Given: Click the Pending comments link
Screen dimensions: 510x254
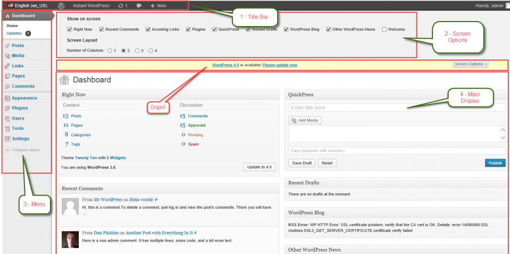Looking at the screenshot, I should click(x=195, y=134).
